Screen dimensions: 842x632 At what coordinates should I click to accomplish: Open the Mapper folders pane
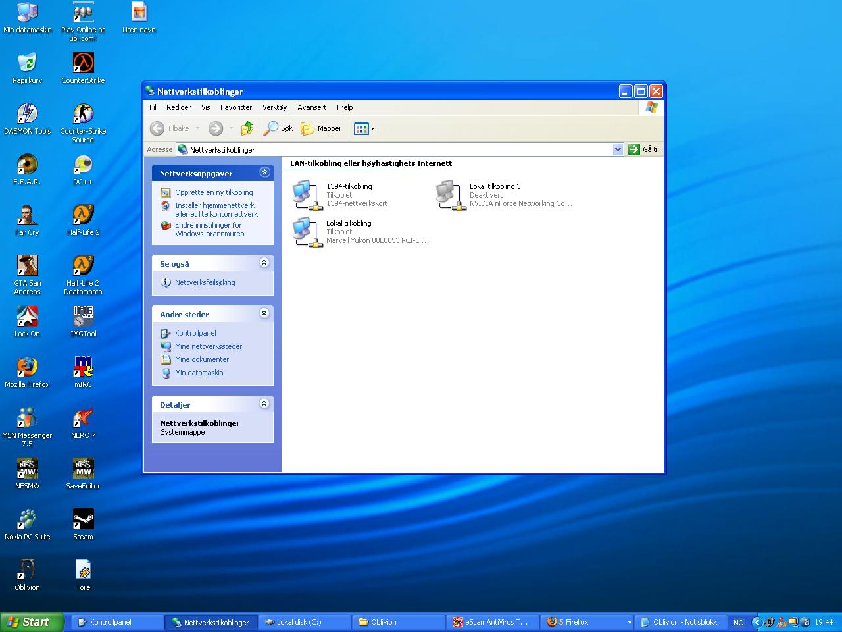coord(322,128)
